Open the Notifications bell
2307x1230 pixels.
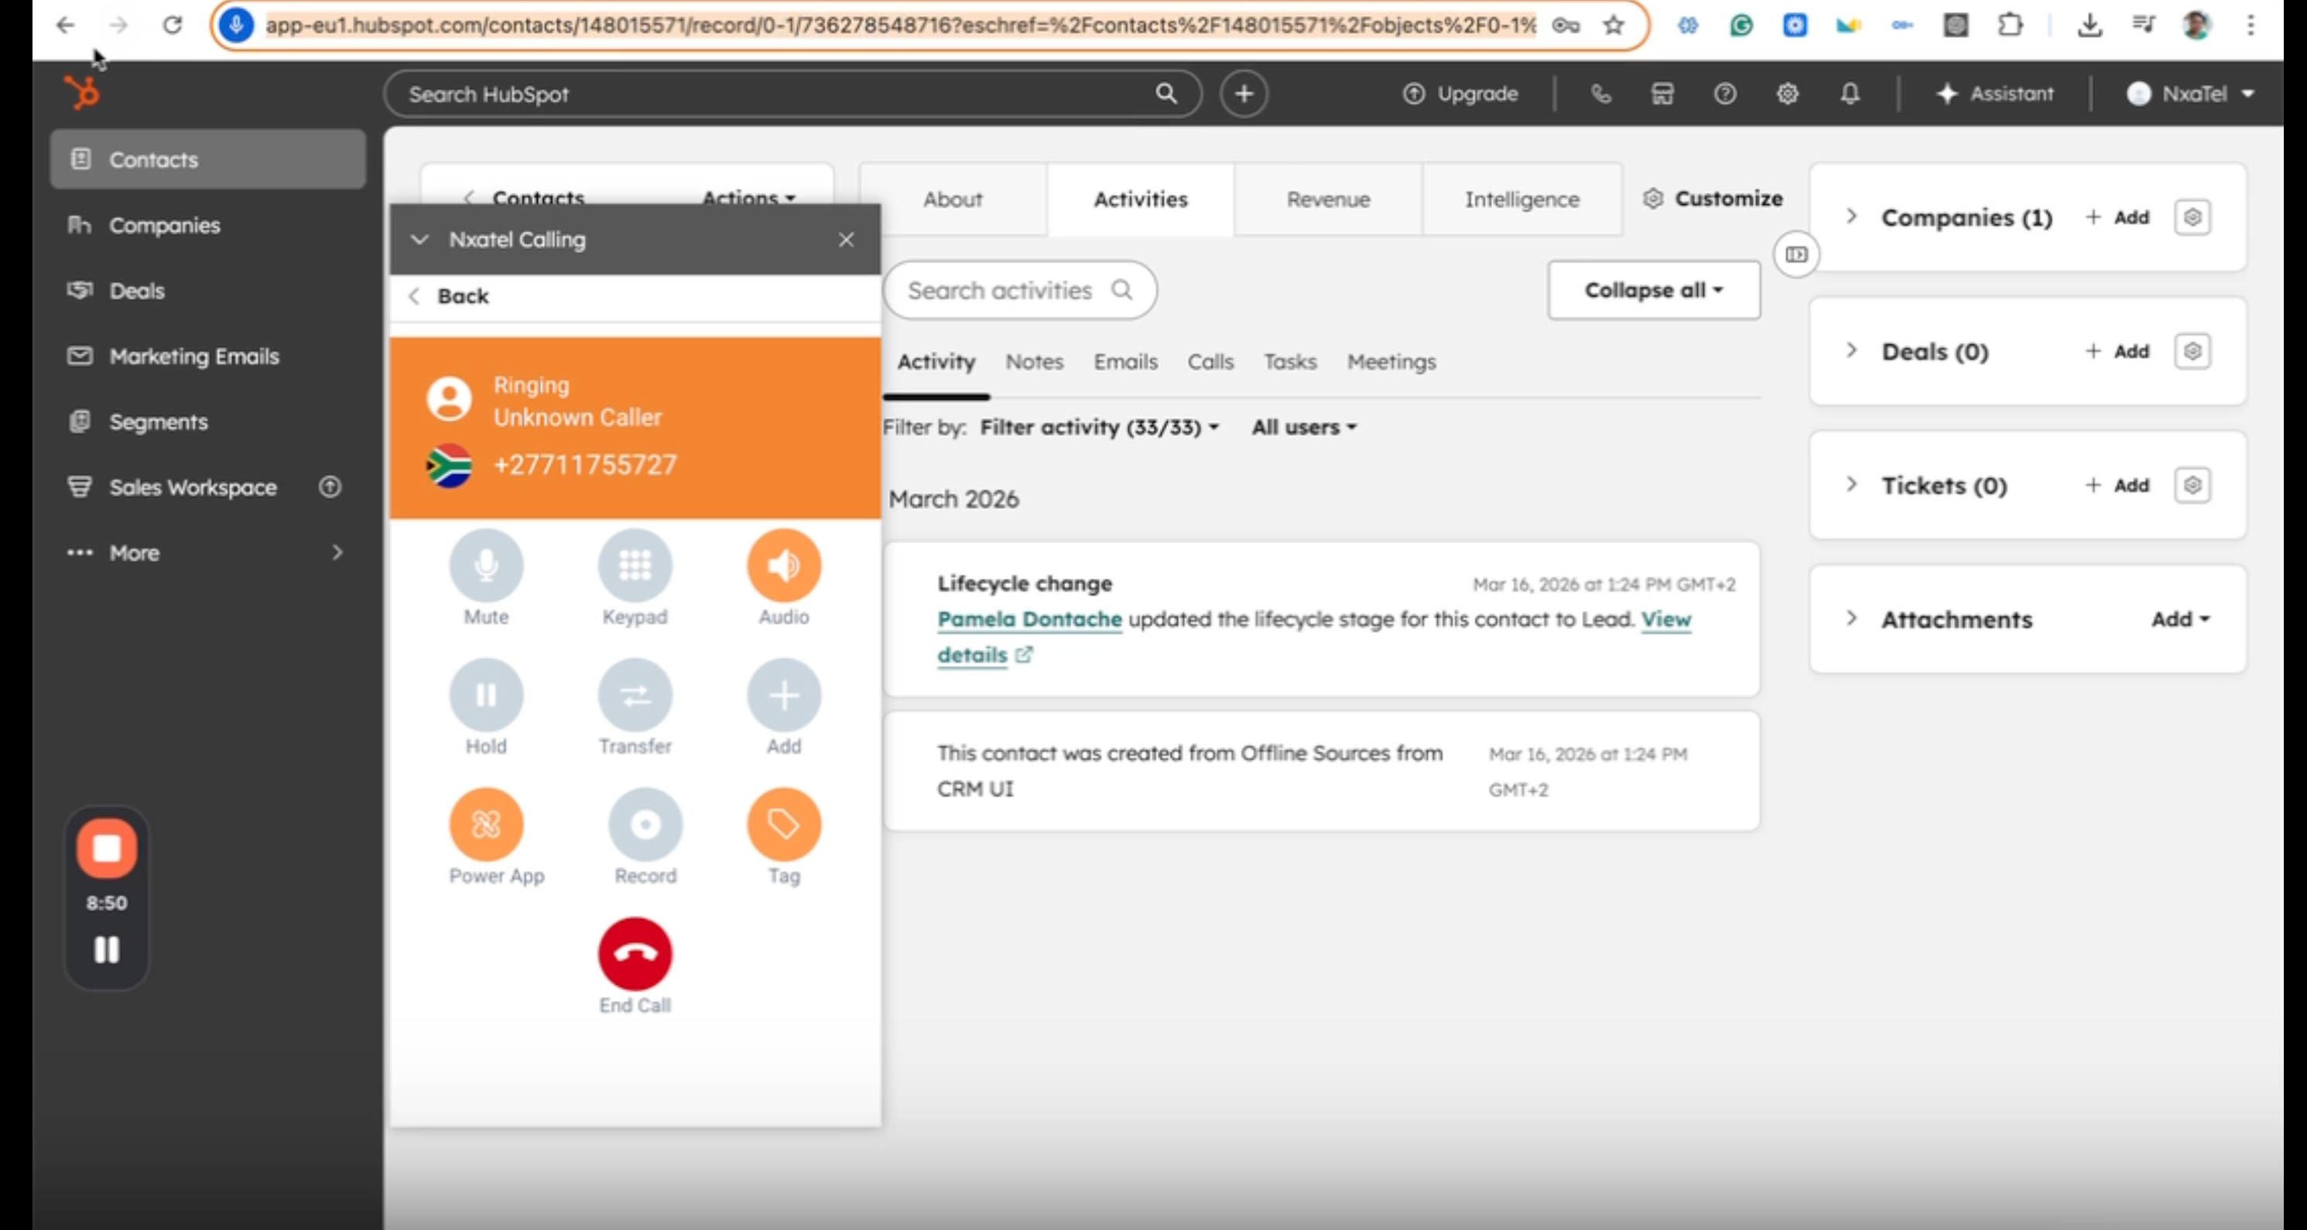(x=1850, y=93)
